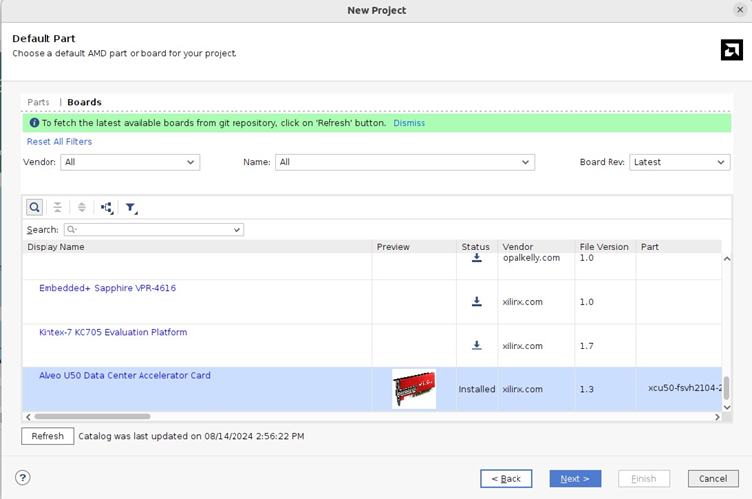Sort by Vendor column header
This screenshot has height=499, width=752.
click(536, 247)
